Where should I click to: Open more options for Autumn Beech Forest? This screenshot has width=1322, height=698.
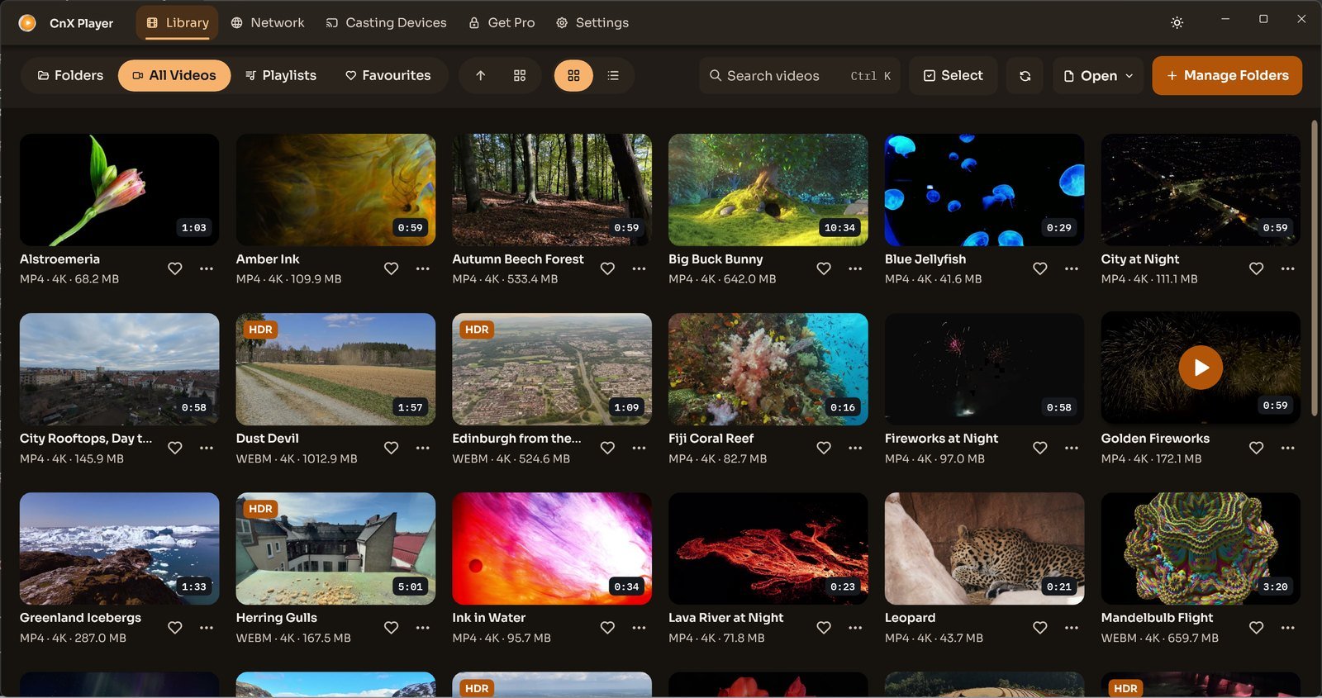(x=639, y=268)
